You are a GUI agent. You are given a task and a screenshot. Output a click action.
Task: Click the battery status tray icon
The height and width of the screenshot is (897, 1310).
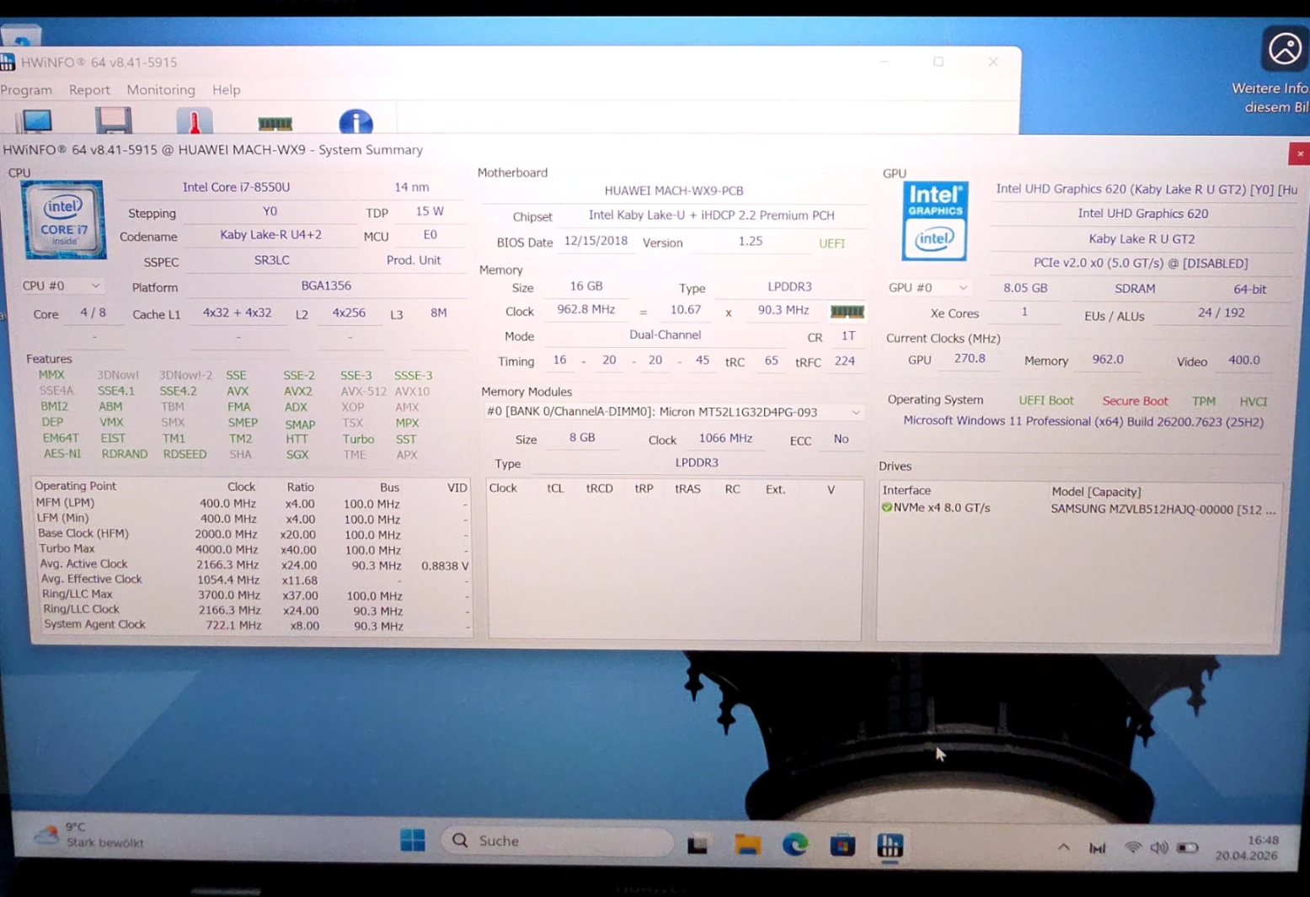point(1187,847)
